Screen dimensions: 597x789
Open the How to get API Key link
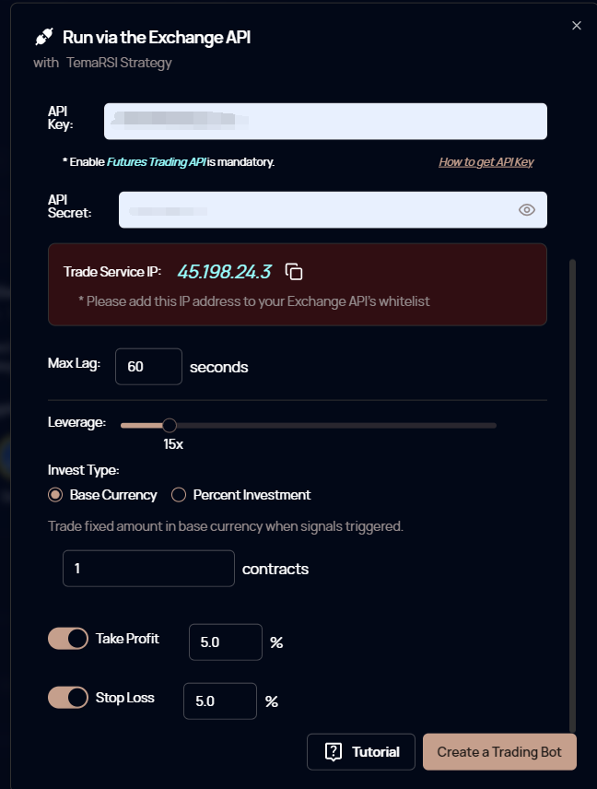click(x=486, y=162)
